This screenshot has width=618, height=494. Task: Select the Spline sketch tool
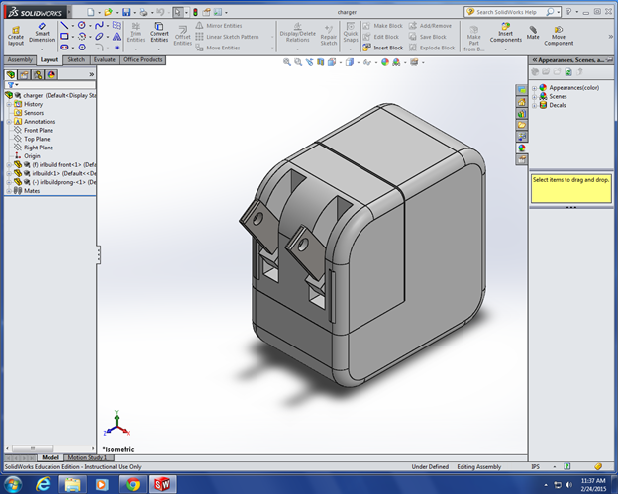click(99, 25)
